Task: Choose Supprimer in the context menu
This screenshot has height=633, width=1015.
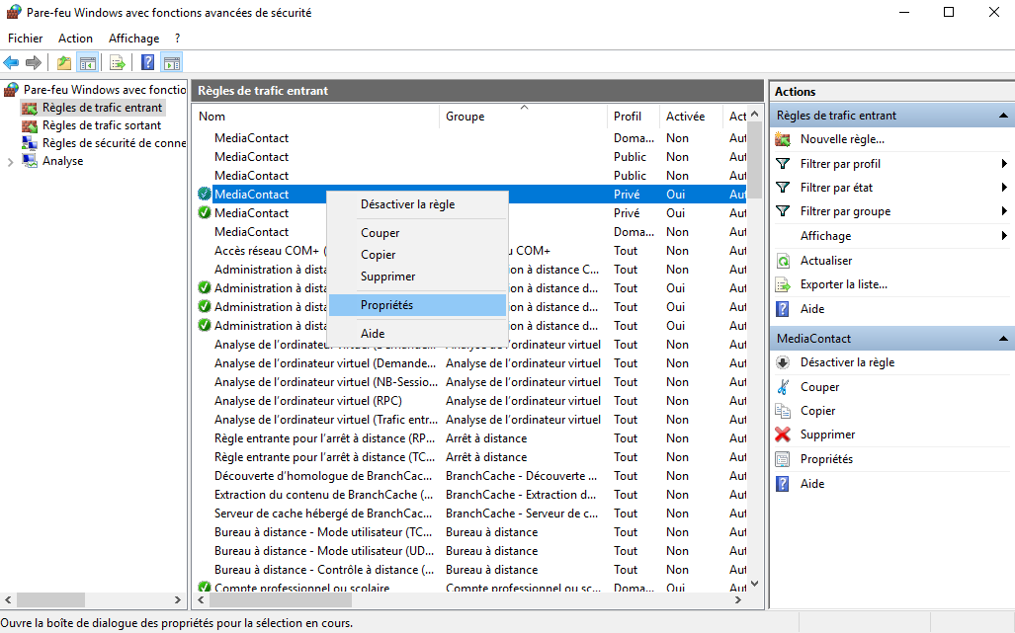Action: coord(417,277)
